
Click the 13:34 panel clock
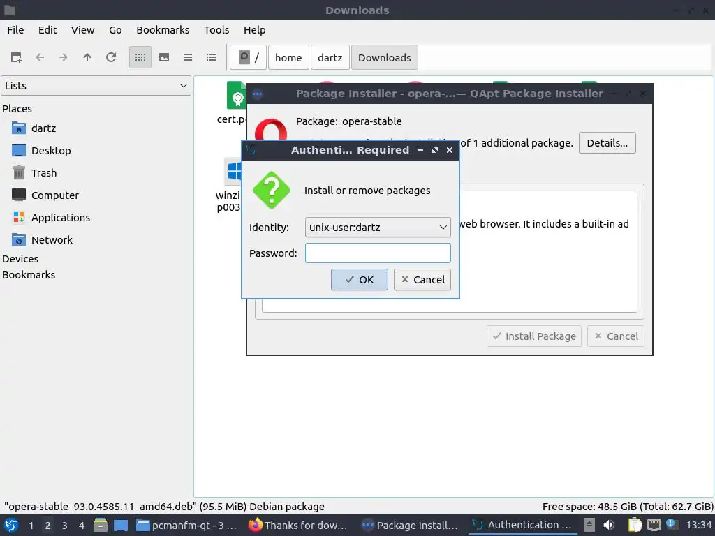698,525
